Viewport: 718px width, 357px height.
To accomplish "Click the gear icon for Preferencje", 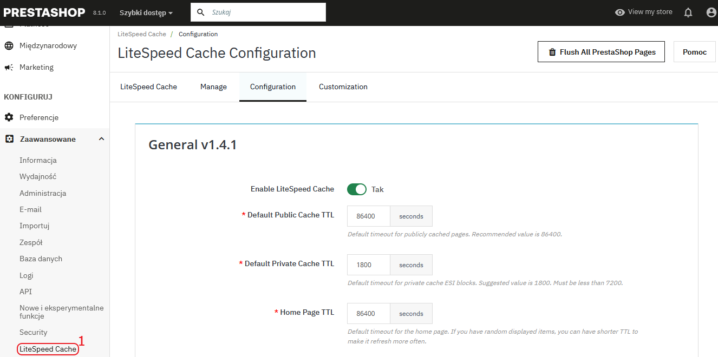I will click(x=9, y=117).
